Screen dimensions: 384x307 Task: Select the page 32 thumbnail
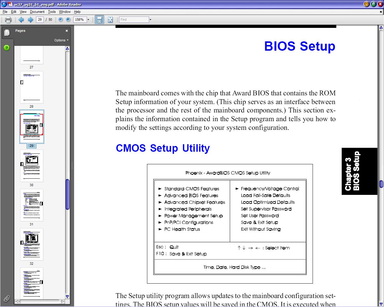click(x=31, y=244)
